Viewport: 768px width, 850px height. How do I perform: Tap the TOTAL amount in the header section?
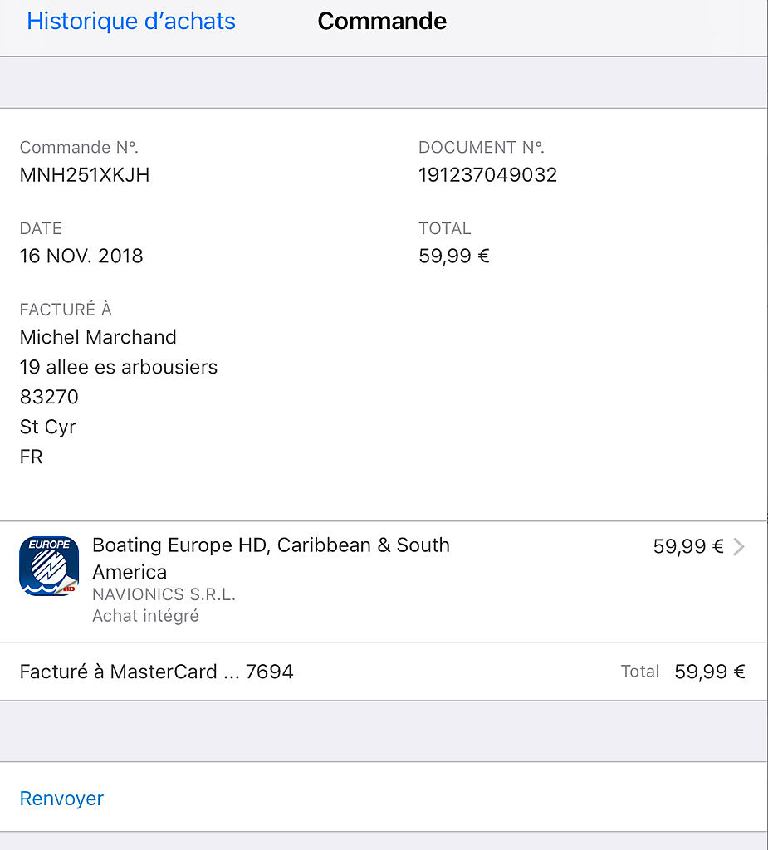[454, 256]
